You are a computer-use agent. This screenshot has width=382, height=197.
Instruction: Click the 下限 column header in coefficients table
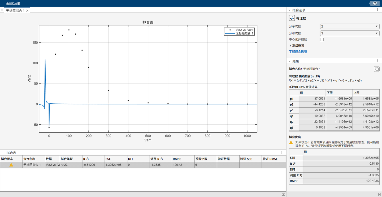(339, 93)
